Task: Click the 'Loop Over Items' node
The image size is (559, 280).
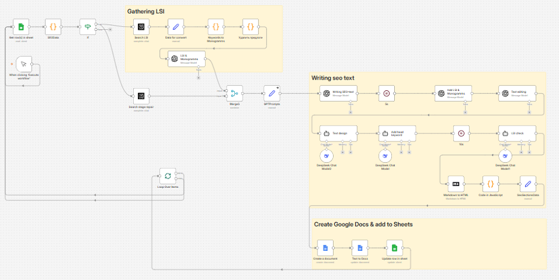Action: 168,177
